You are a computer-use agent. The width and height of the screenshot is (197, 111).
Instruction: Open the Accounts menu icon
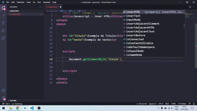pos(3,90)
